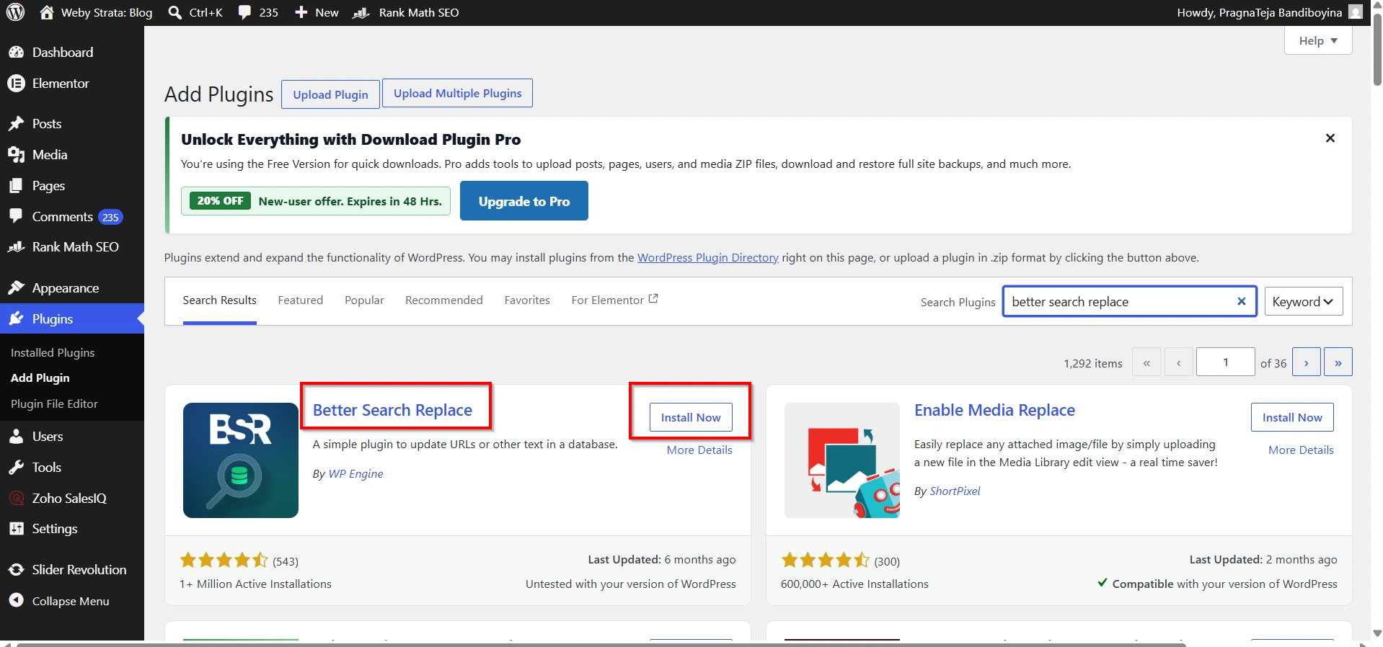The image size is (1383, 647).
Task: Click the 235 comments count badge in sidebar
Action: [110, 217]
